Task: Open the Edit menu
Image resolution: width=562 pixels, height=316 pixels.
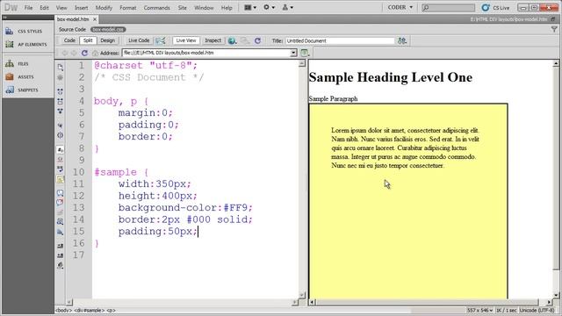Action: pyautogui.click(x=44, y=8)
